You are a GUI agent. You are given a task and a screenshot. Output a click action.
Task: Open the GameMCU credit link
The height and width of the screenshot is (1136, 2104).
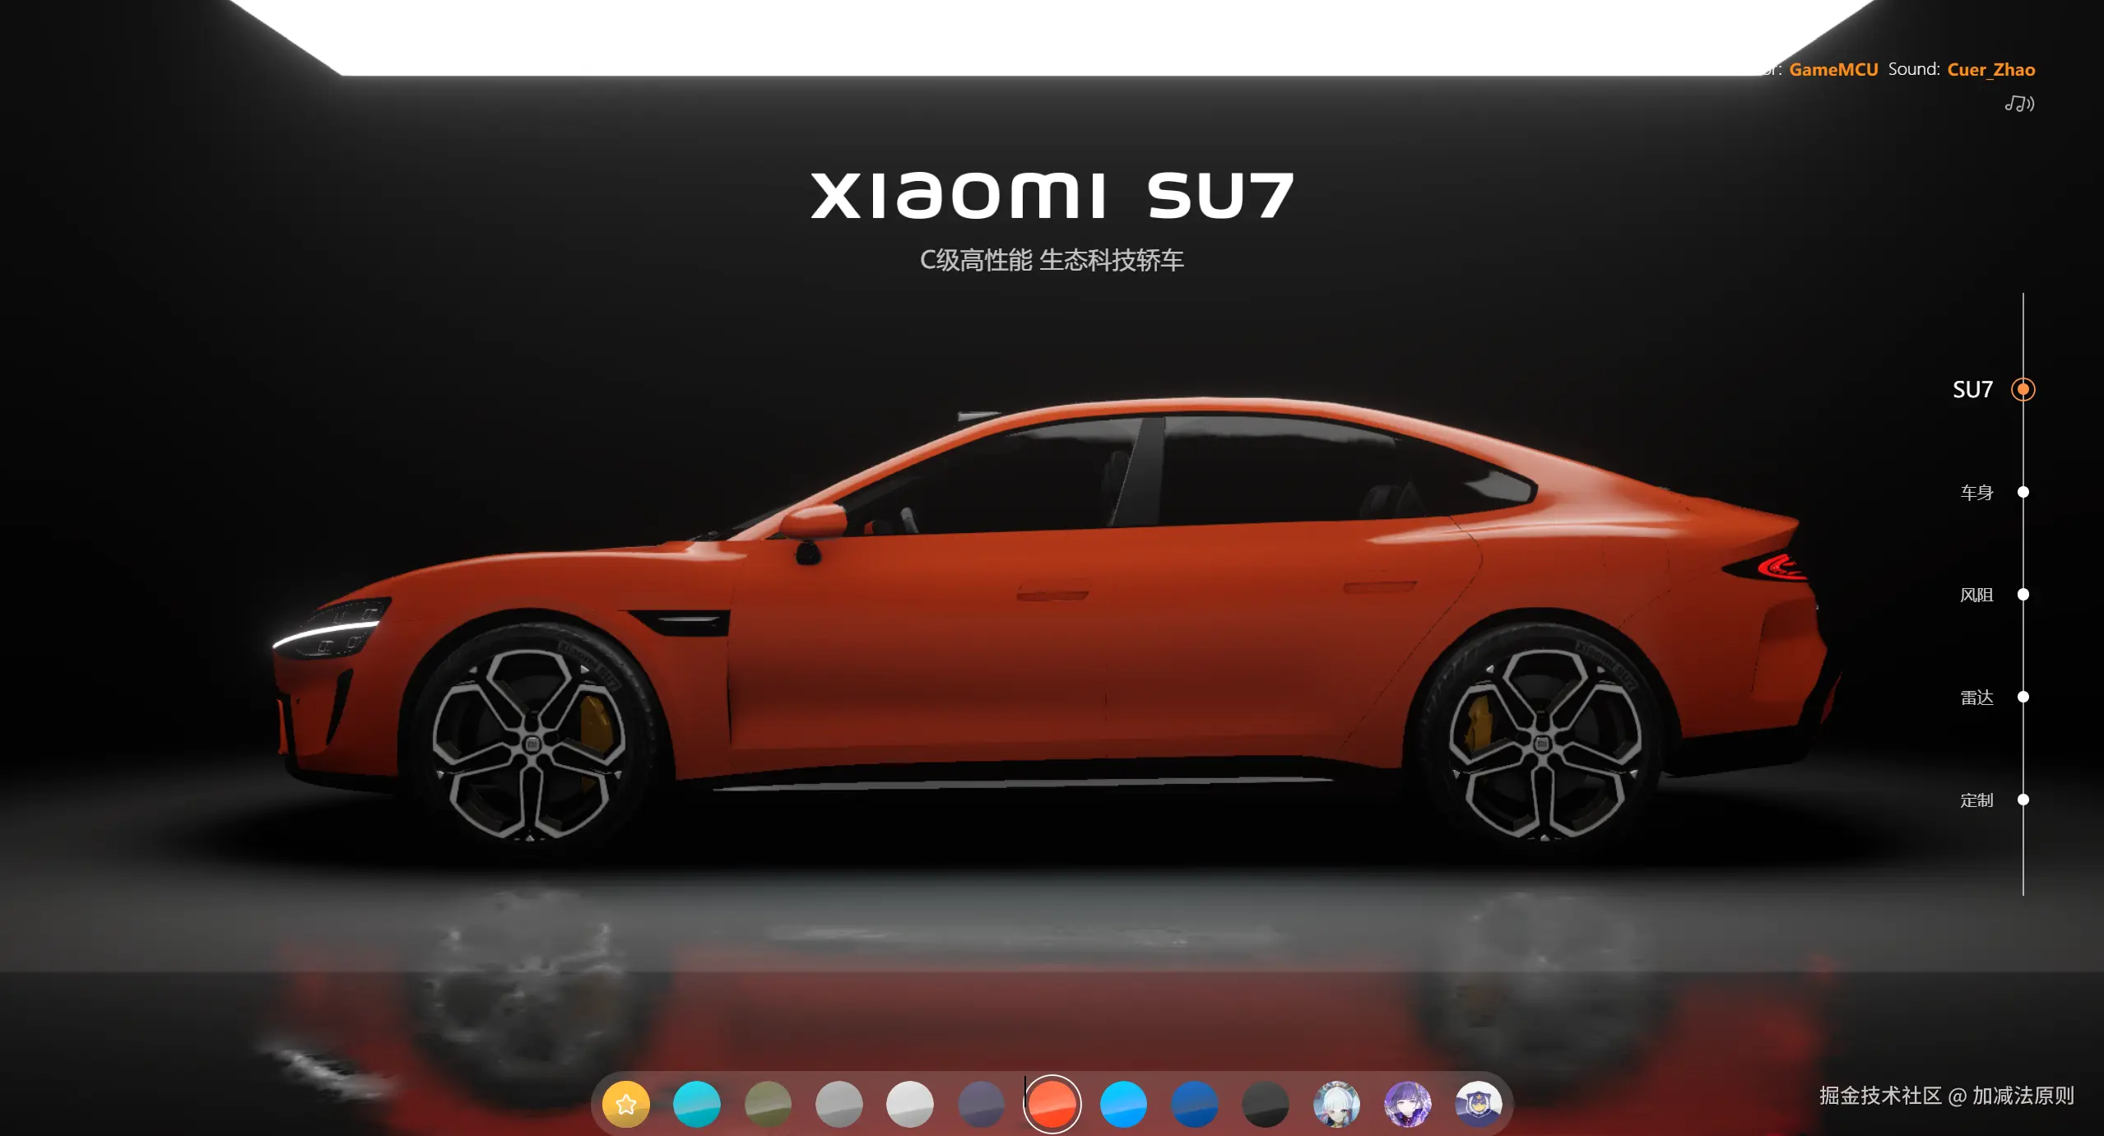(1833, 69)
